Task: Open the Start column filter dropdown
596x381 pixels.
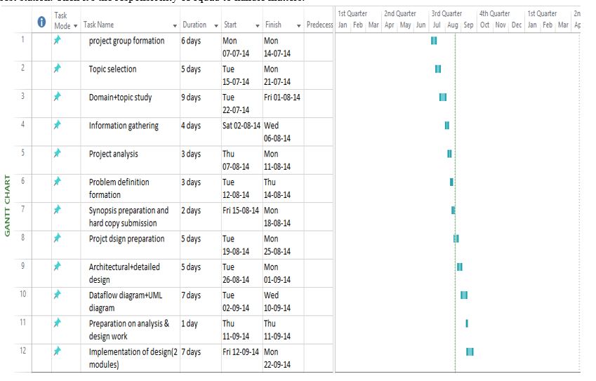Action: (x=258, y=26)
